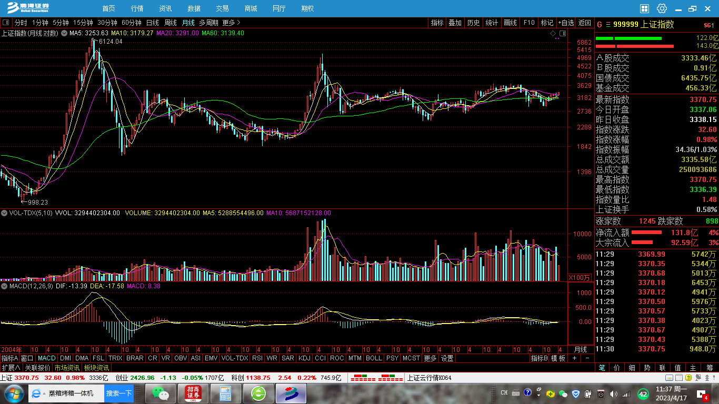719x404 pixels.
Task: Open 更多 indicators beside MCST
Action: 430,358
